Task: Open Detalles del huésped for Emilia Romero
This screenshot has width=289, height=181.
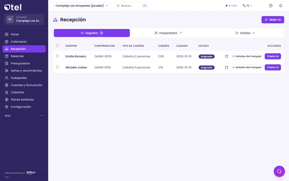Action: click(247, 56)
